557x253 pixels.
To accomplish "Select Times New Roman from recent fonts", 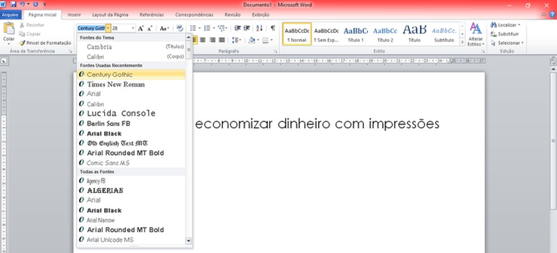I will (x=131, y=84).
